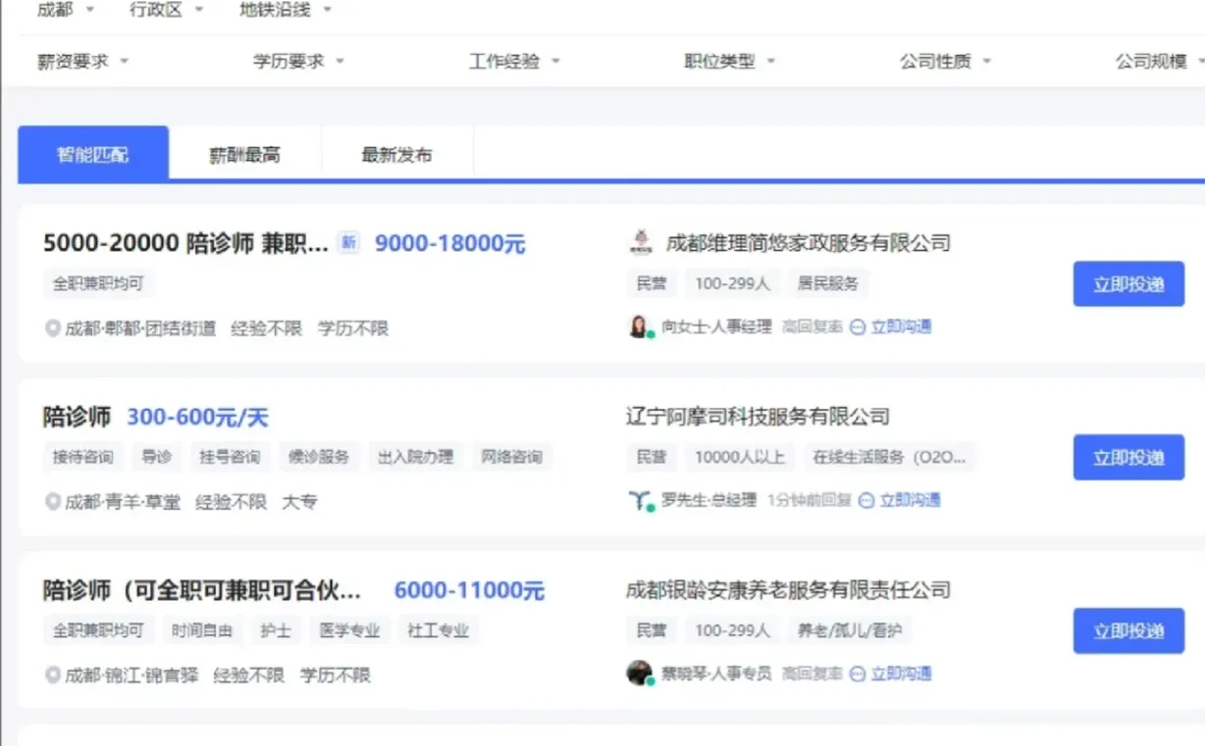Open 立即沟通 link for 成都银龄安康 listing

click(901, 673)
